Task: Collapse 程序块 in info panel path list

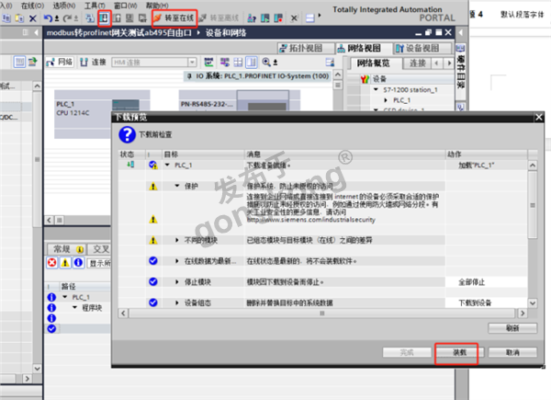Action: pyautogui.click(x=74, y=307)
